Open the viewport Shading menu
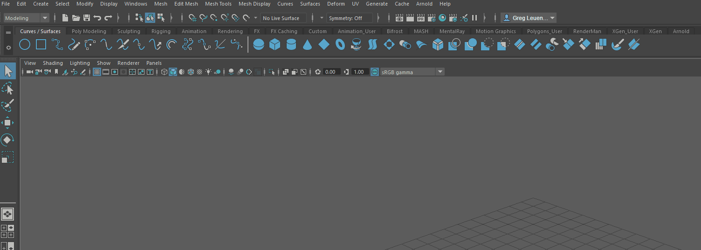This screenshot has height=250, width=701. pyautogui.click(x=53, y=63)
